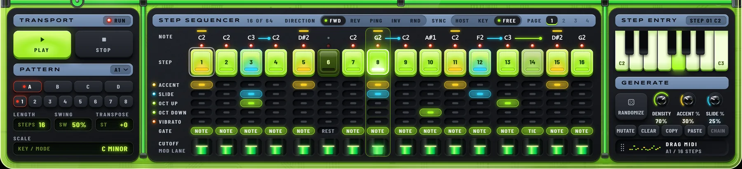Click the STEP 01 C2 display

(x=705, y=21)
